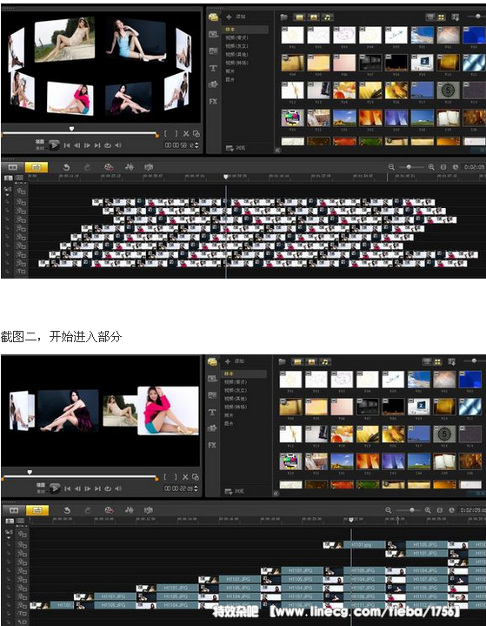Image resolution: width=486 pixels, height=626 pixels.
Task: Fit project in timeline window, first screenshot
Action: (x=443, y=167)
